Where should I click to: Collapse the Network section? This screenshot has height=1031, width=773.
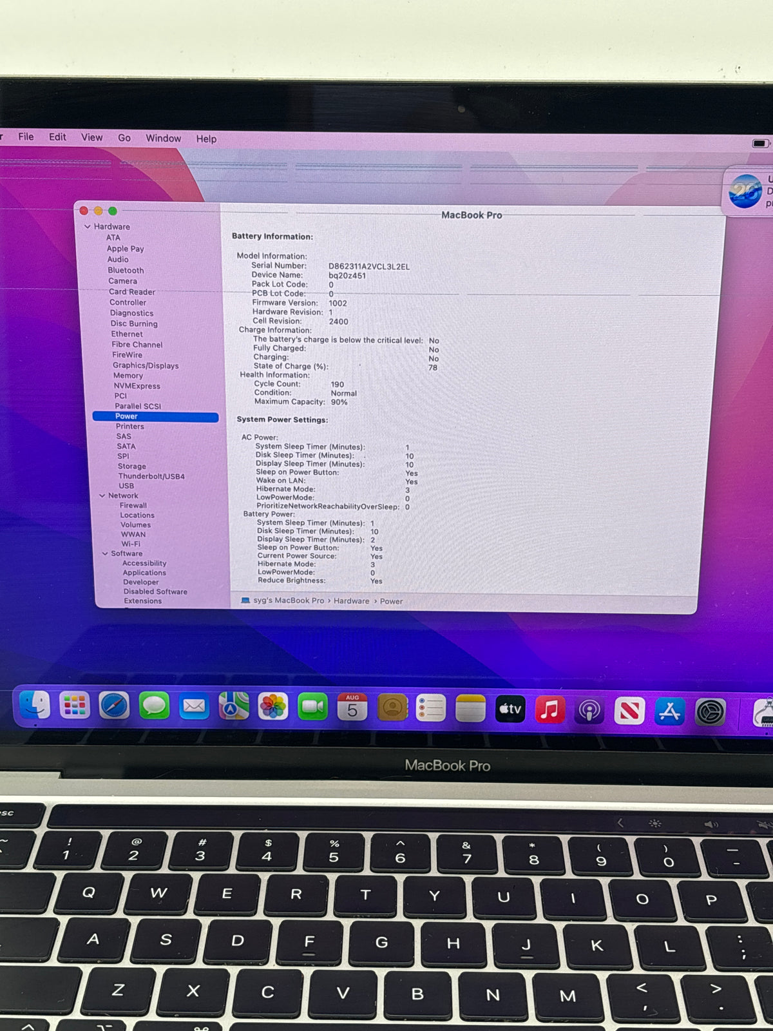102,496
